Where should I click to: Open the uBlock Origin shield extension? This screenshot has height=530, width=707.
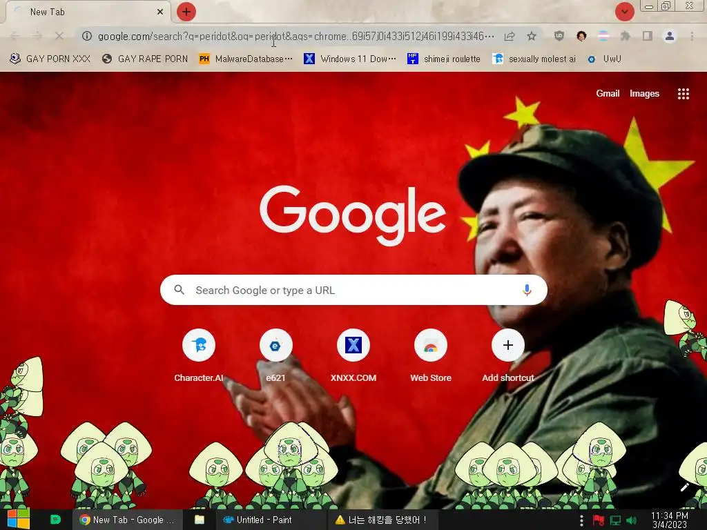[x=559, y=36]
